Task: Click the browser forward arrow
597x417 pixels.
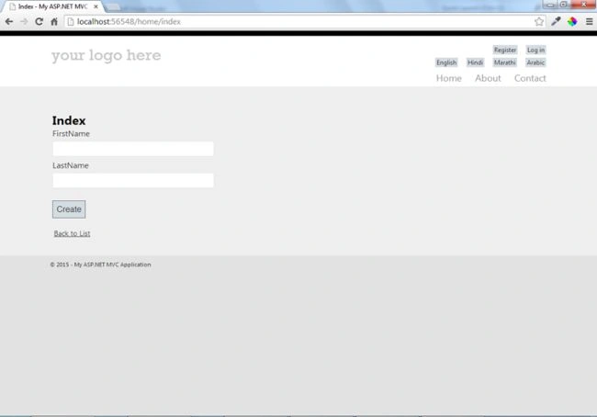Action: pyautogui.click(x=24, y=22)
